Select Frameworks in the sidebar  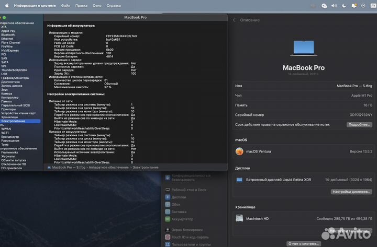pos(9,152)
